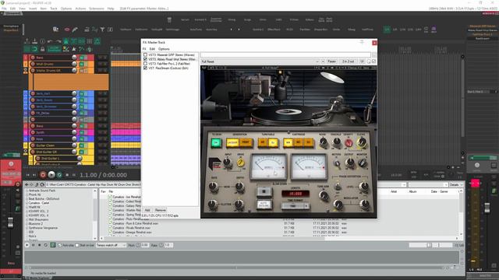Click the transport record button
Viewport: 499px width, 280px height.
click(x=43, y=175)
